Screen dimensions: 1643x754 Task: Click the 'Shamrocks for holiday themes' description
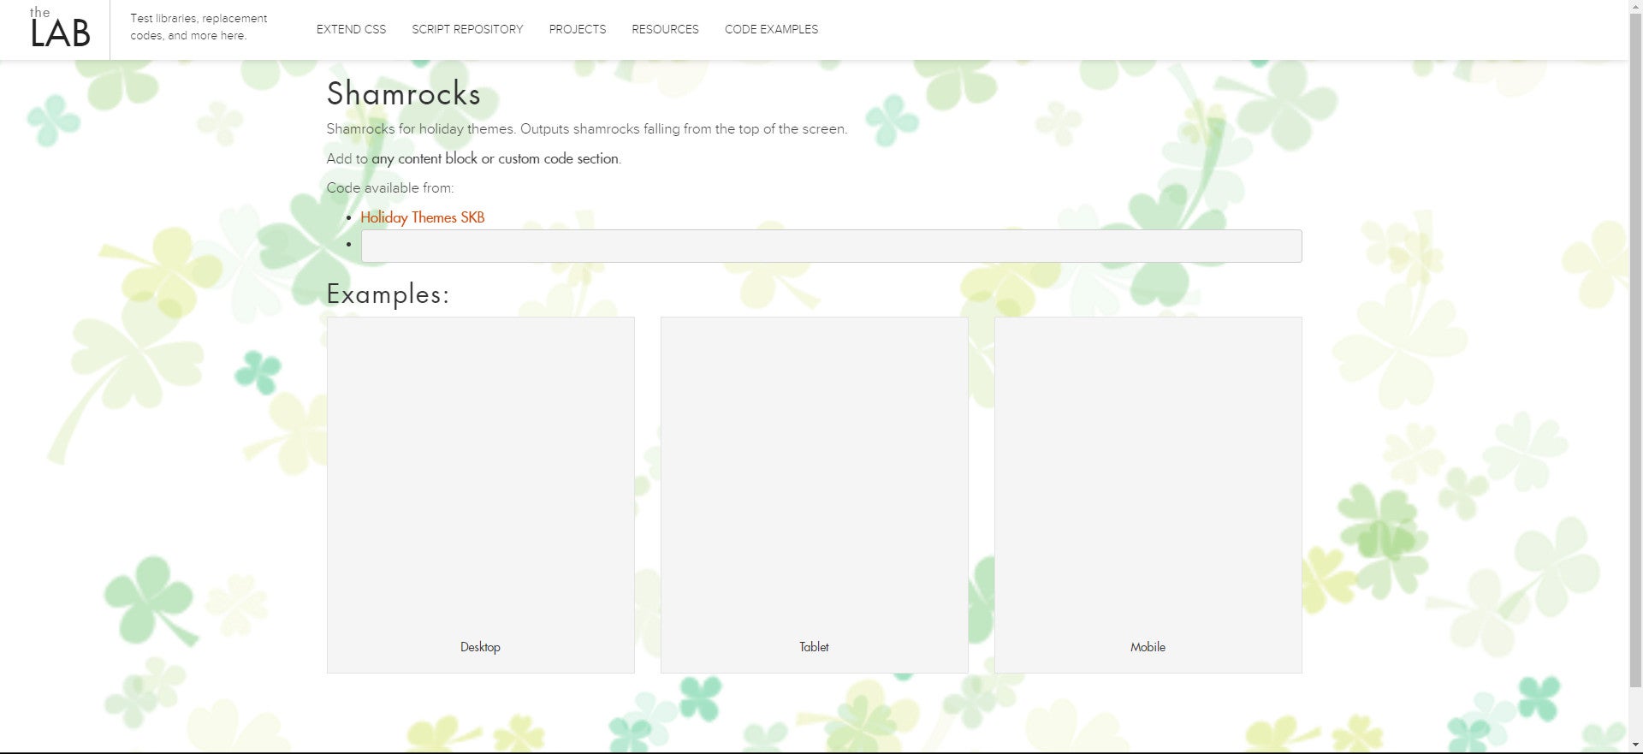tap(586, 129)
